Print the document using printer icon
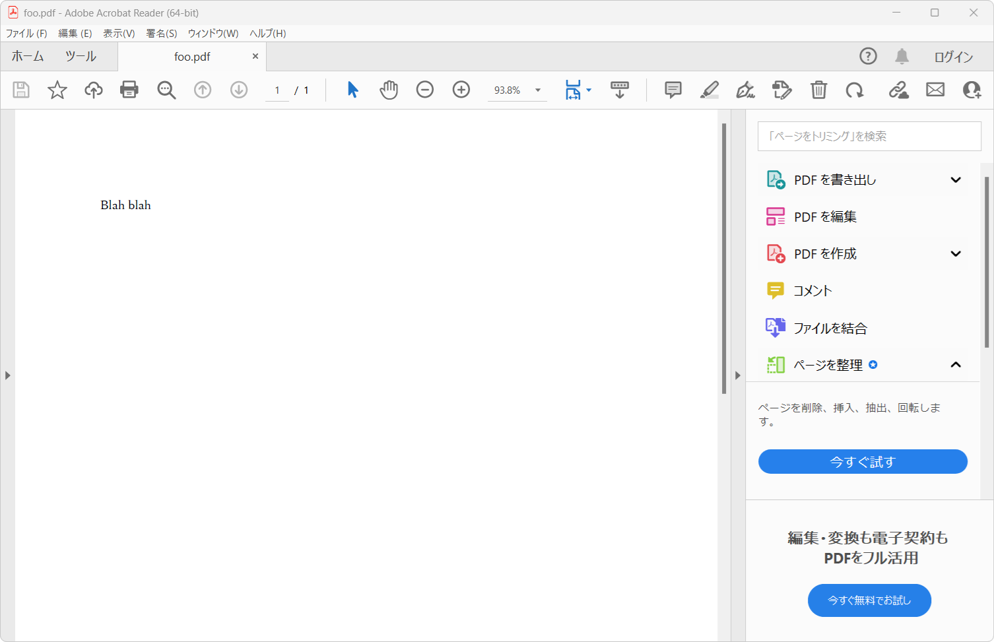Screen dimensions: 994x642 [129, 90]
